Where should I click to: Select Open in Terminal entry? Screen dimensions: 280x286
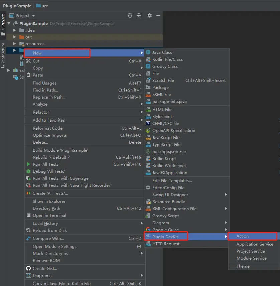coord(85,216)
